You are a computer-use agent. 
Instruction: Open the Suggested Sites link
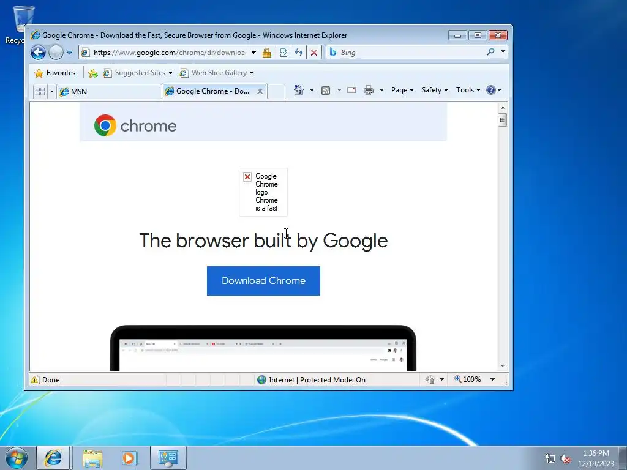tap(138, 73)
